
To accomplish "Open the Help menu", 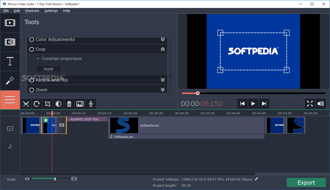I will pyautogui.click(x=66, y=11).
